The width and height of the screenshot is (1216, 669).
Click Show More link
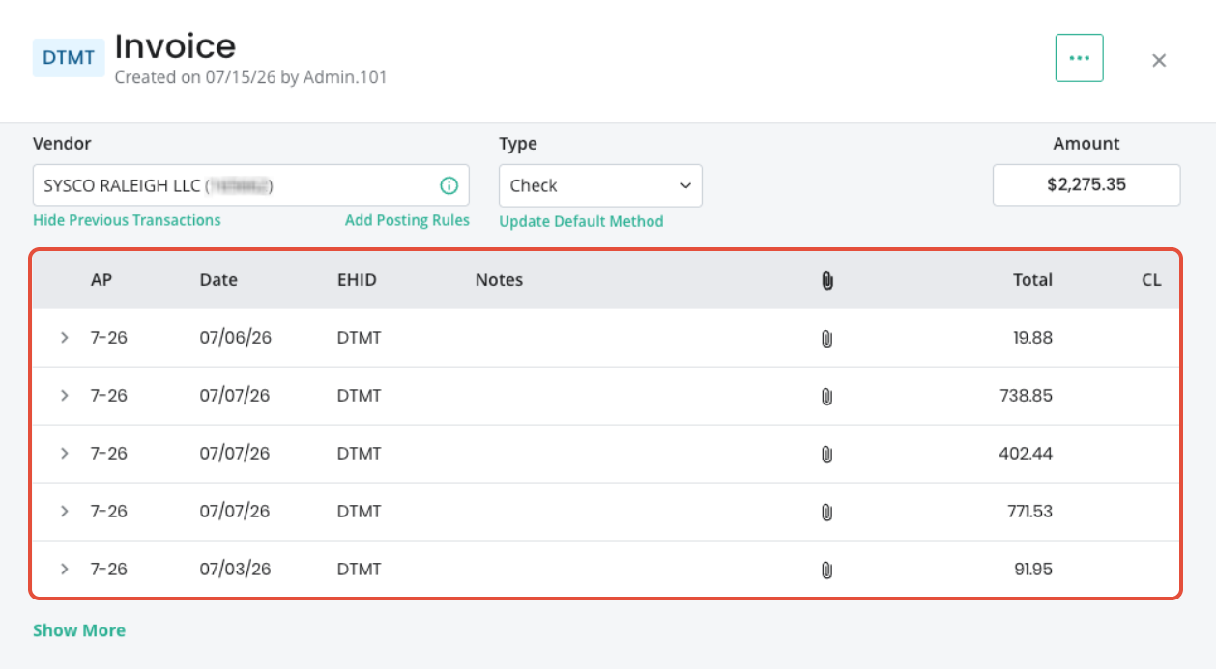point(79,630)
